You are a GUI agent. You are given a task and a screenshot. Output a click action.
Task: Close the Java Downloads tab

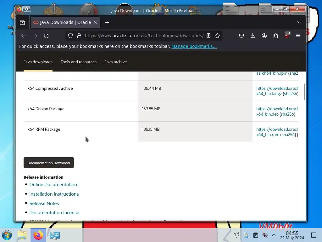point(95,22)
